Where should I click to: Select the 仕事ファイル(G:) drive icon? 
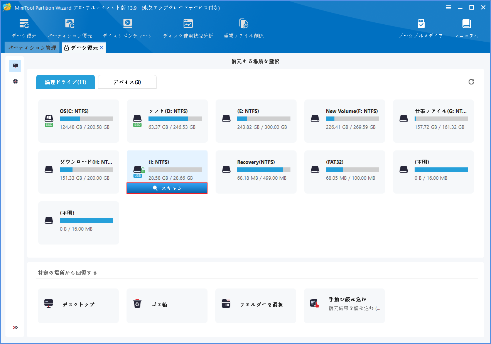point(404,118)
